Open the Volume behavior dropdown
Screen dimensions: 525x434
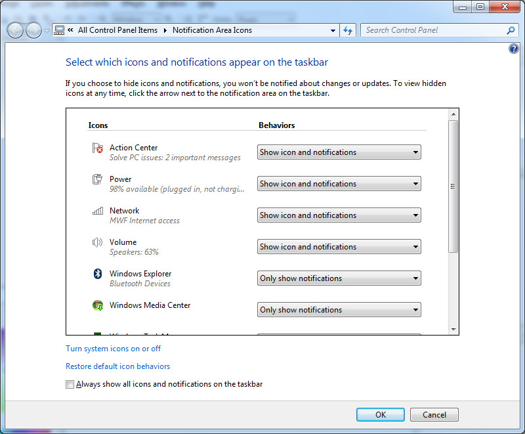point(339,246)
